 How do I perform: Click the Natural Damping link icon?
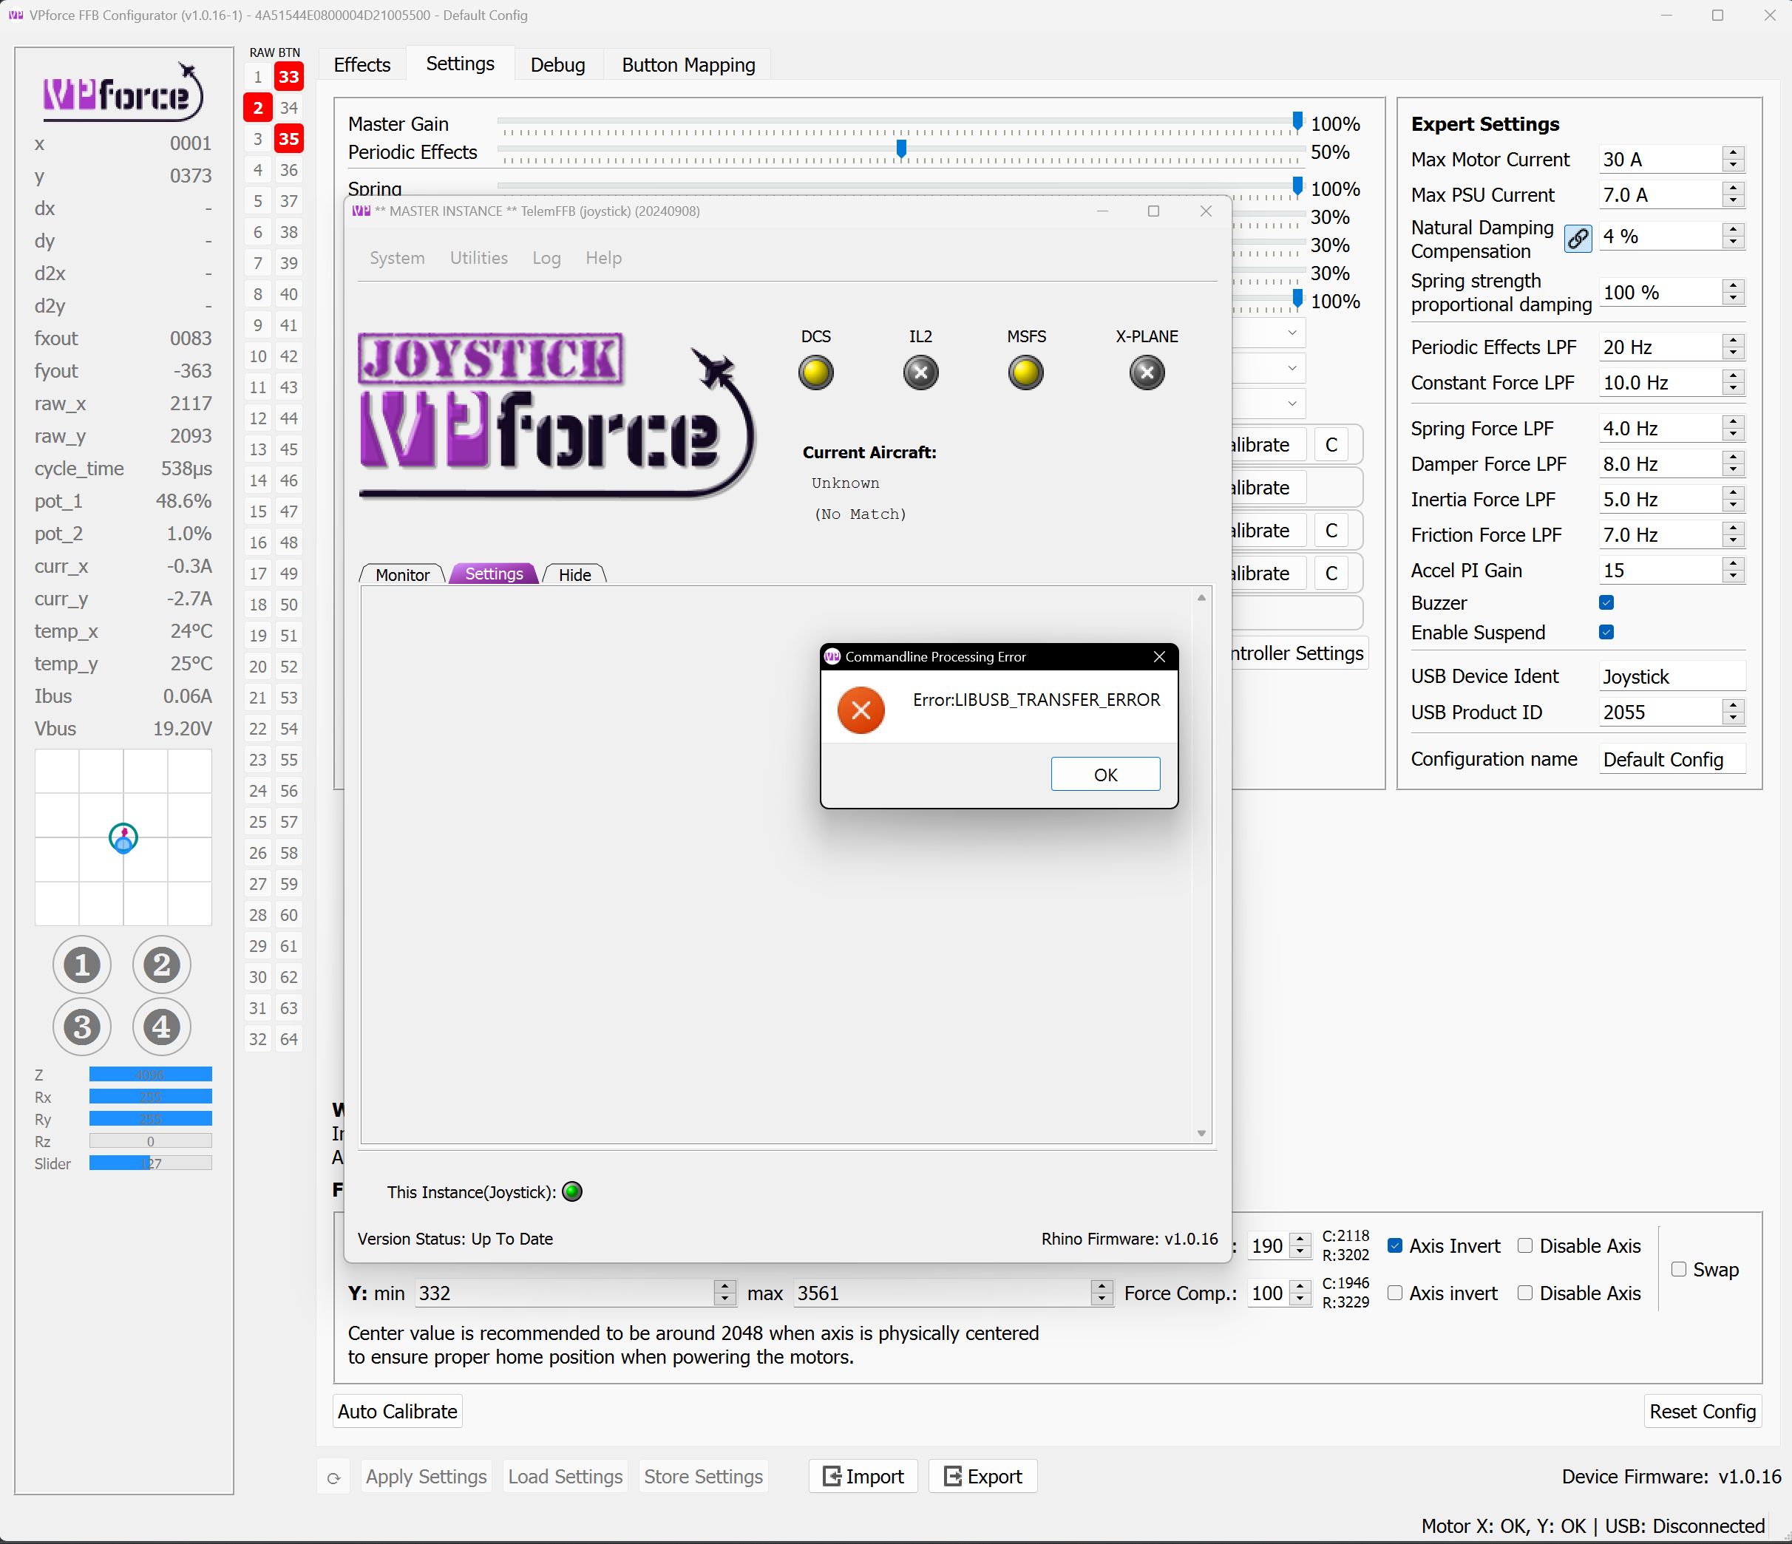[x=1578, y=239]
